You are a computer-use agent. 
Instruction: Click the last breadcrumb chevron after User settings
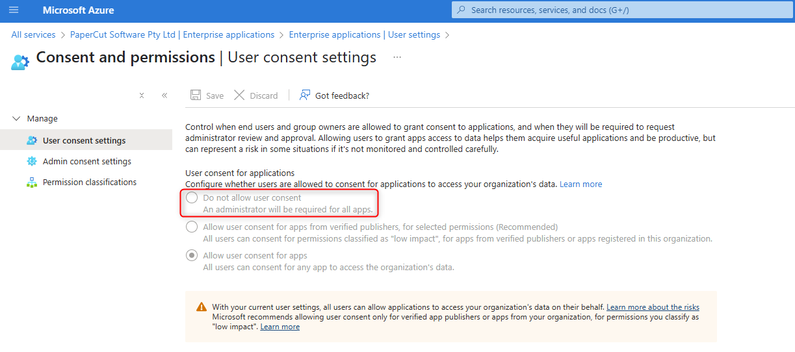tap(447, 35)
